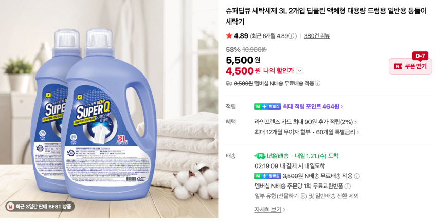The height and width of the screenshot is (222, 437).
Task: Click the red star rating icon
Action: tap(229, 35)
